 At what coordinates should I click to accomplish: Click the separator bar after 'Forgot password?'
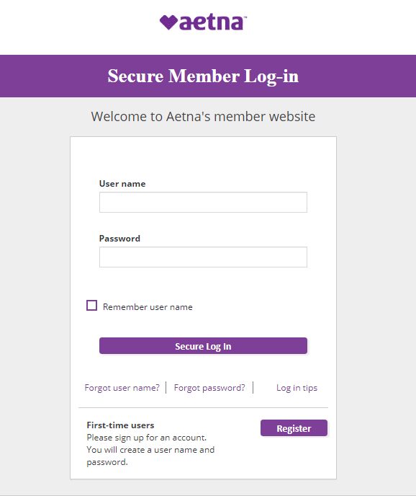(253, 388)
